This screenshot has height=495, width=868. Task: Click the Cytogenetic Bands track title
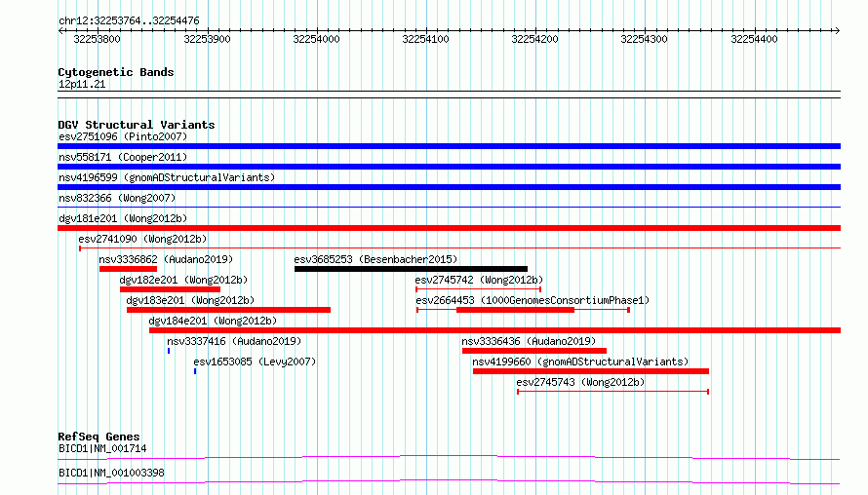tap(116, 72)
